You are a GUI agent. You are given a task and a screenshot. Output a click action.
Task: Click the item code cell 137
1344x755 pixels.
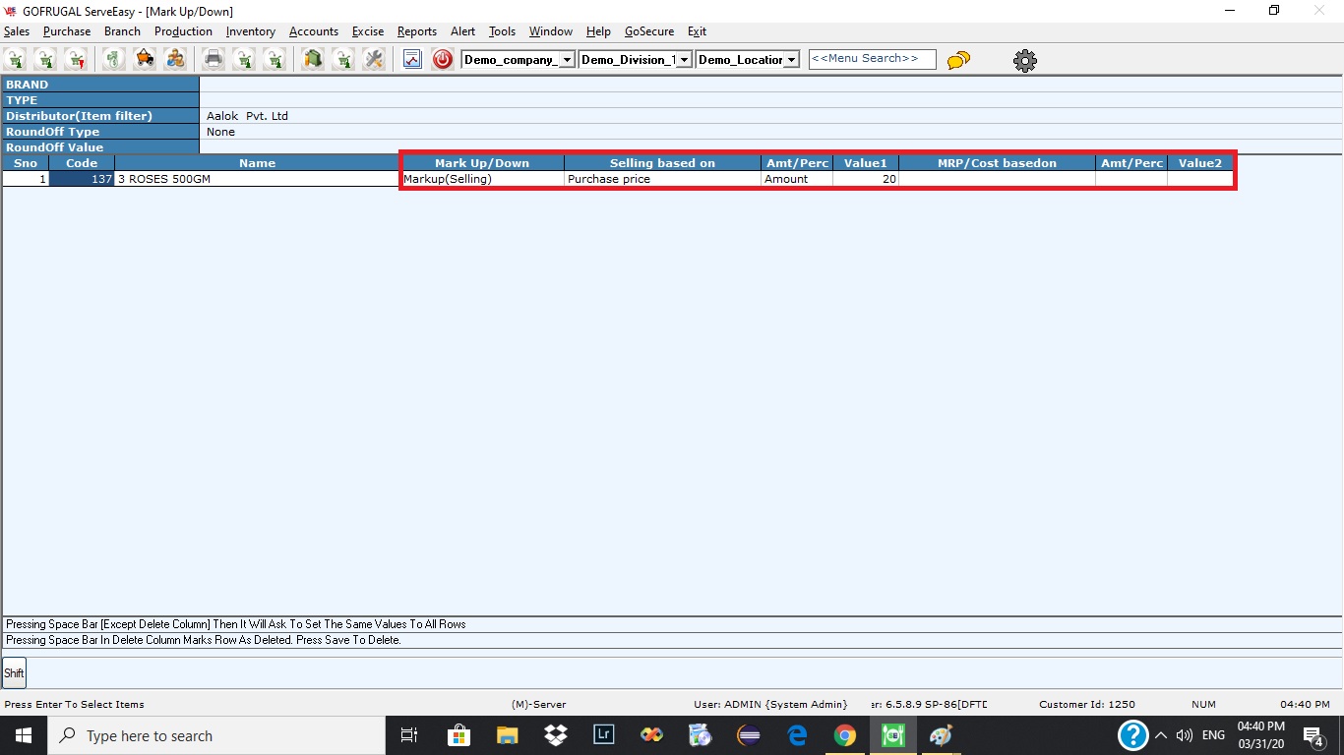[82, 179]
